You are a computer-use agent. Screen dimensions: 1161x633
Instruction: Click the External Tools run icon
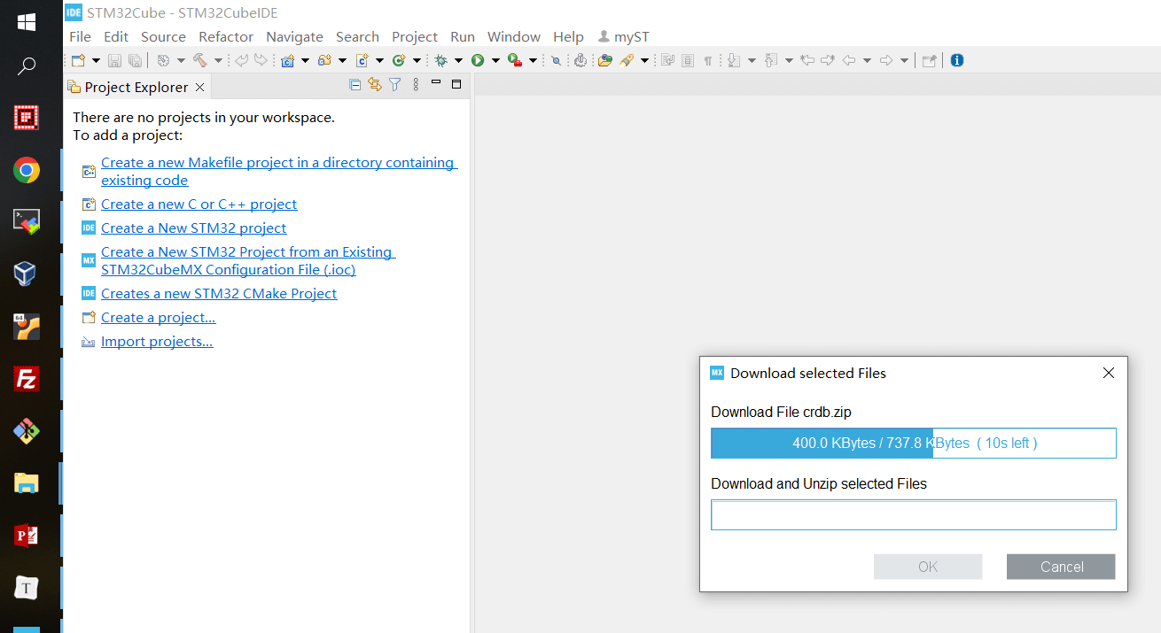click(x=515, y=60)
